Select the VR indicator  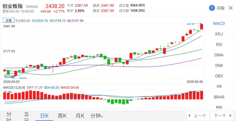click(219, 86)
